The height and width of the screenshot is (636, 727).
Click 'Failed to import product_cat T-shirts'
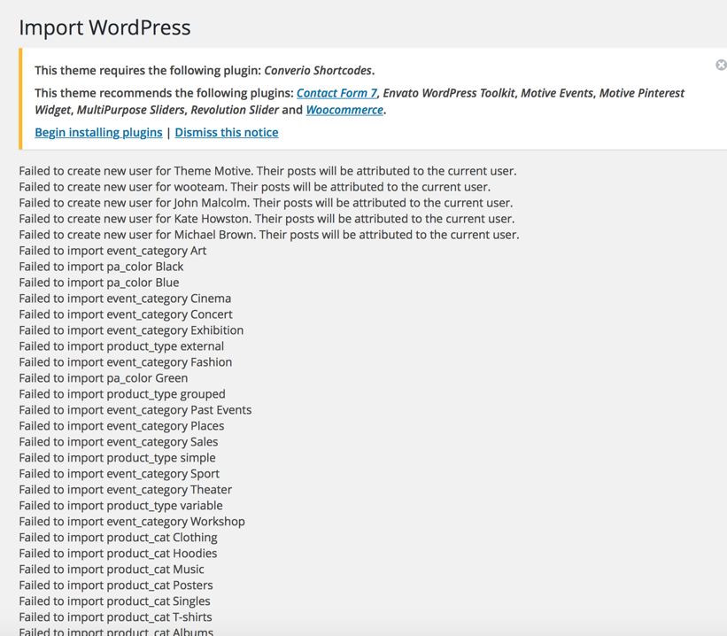[115, 617]
